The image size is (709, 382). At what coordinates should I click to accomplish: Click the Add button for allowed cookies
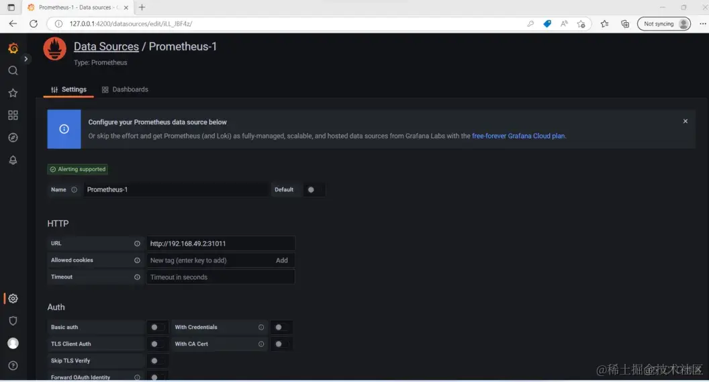pyautogui.click(x=282, y=260)
